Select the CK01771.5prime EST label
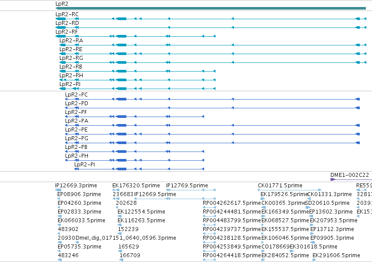The width and height of the screenshot is (372, 262). pyautogui.click(x=280, y=186)
